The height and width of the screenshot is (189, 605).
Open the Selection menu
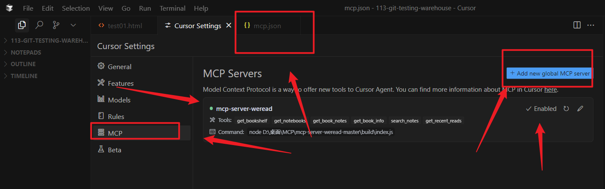(x=76, y=8)
